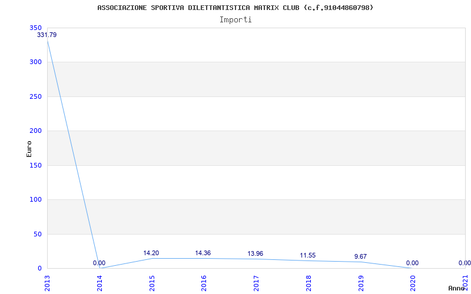The height and width of the screenshot is (294, 471).
Task: Click the 2020 x-axis year label
Action: click(413, 283)
